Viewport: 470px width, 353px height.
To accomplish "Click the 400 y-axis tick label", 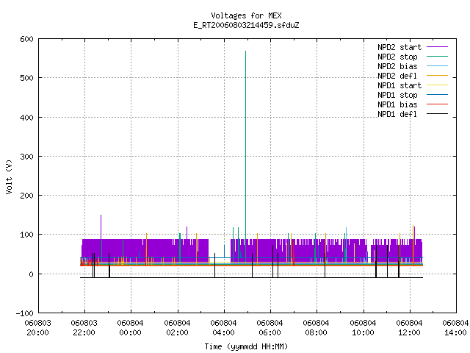I will [26, 118].
